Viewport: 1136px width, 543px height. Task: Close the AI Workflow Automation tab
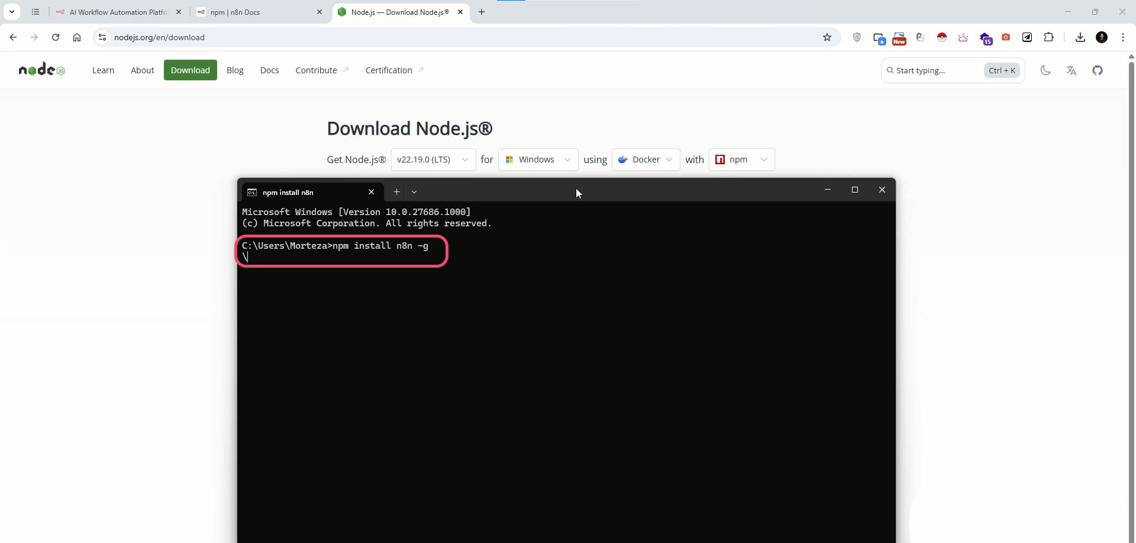pos(179,12)
